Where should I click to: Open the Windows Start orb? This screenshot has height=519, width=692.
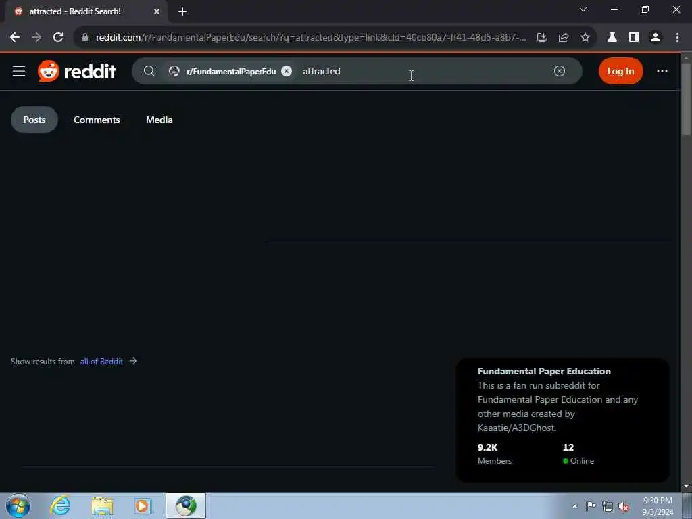tap(18, 505)
